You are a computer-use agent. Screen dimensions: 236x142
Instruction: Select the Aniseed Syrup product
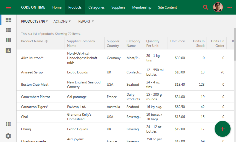32,72
